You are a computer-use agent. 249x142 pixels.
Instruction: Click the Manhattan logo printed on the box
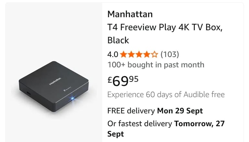pos(55,81)
